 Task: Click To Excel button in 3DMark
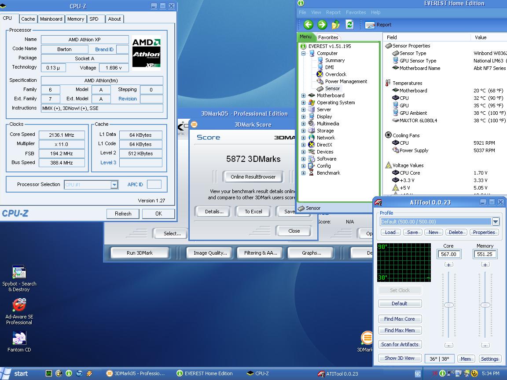(253, 212)
